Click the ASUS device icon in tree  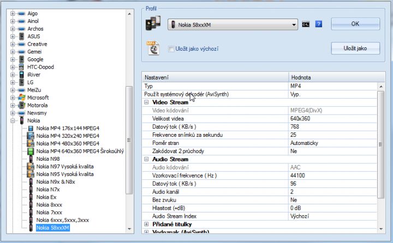pos(22,37)
